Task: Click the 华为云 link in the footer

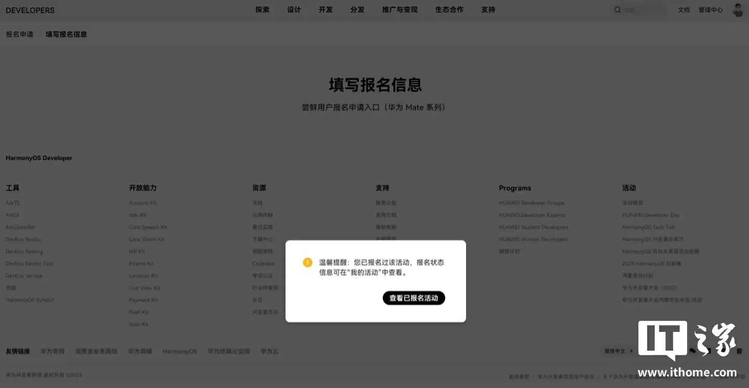Action: click(268, 351)
